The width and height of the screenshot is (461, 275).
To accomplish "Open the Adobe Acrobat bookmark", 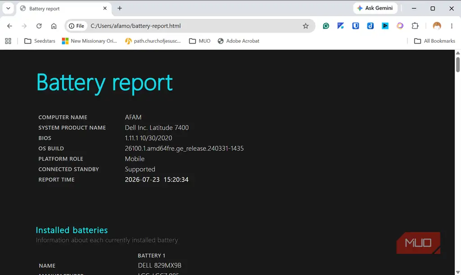I will [x=239, y=41].
